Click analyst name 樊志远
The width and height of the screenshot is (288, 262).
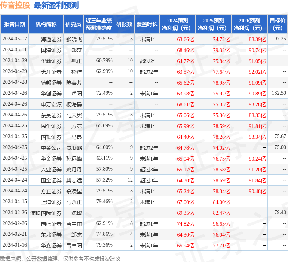click(74, 180)
